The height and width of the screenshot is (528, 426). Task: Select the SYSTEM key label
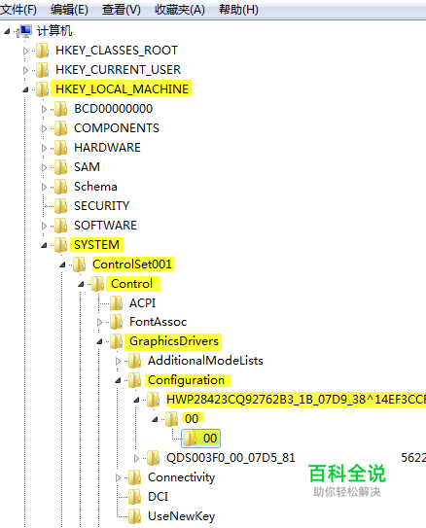click(96, 244)
